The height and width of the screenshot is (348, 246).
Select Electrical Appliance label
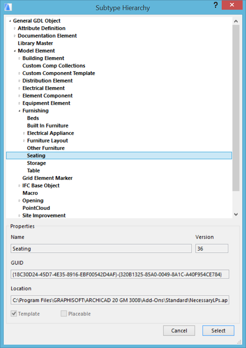pyautogui.click(x=50, y=133)
